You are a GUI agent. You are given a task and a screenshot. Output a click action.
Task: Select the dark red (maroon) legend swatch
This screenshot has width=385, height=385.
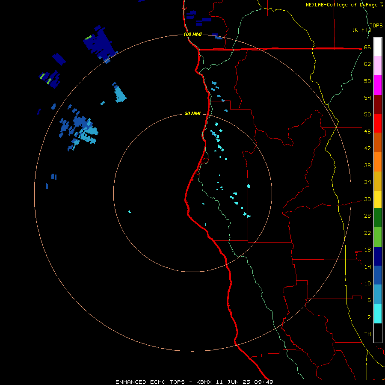tap(378, 104)
